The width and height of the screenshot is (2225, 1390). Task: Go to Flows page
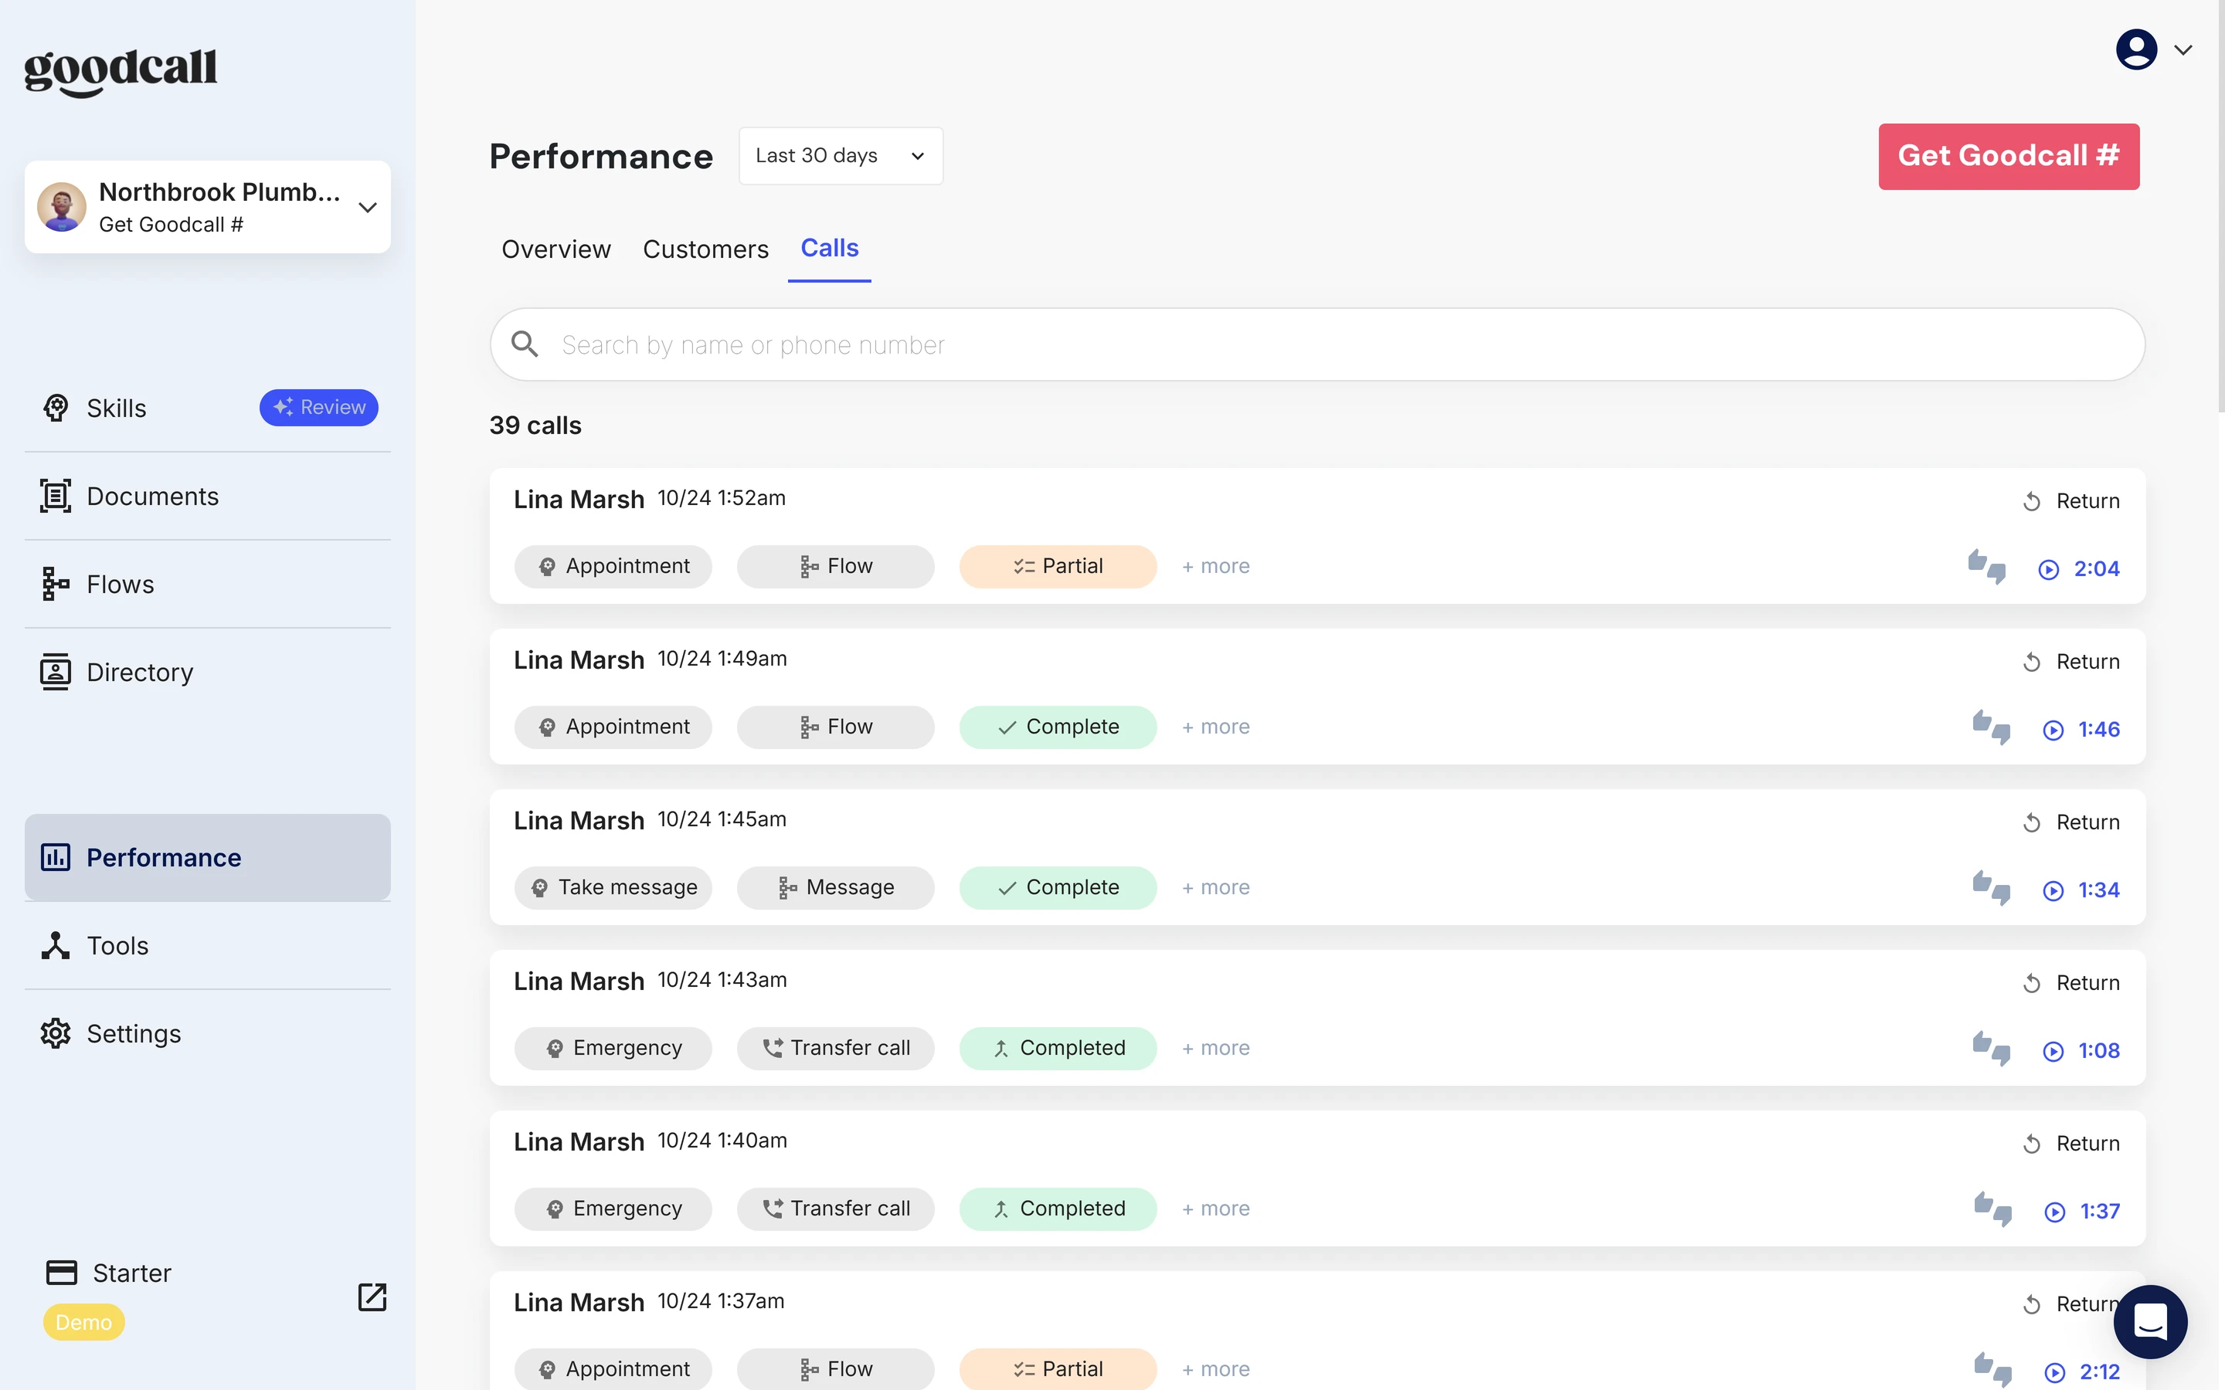(x=97, y=584)
